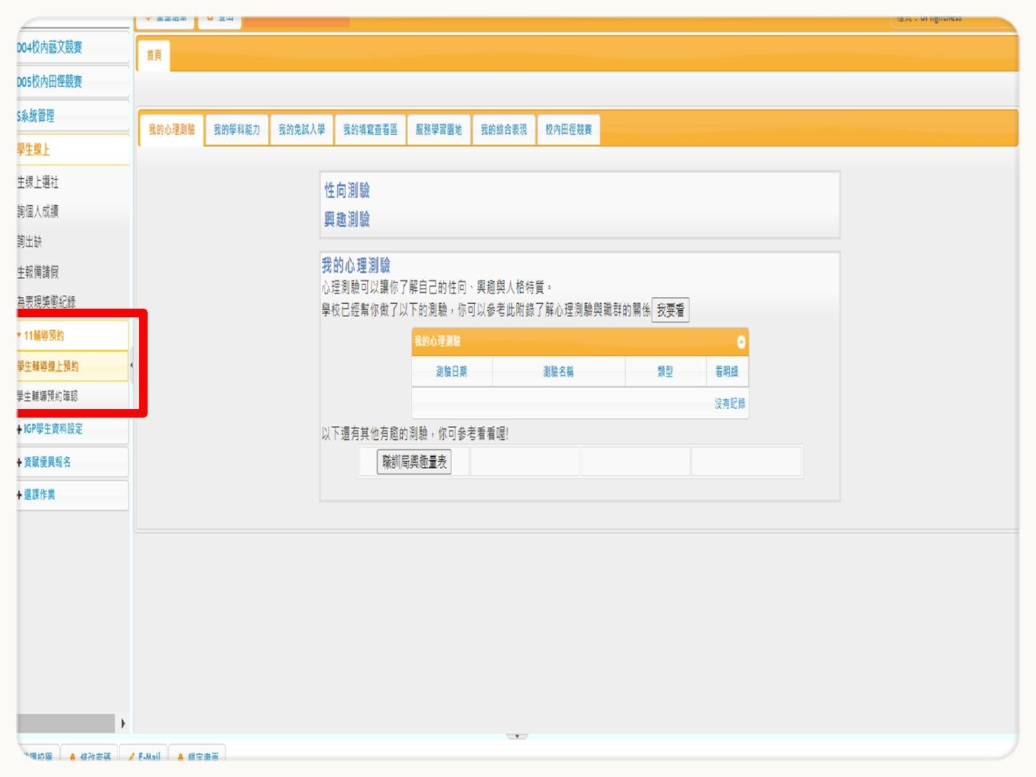This screenshot has height=777, width=1036.
Task: Open the E-Mail bottom toolbar button
Action: [144, 756]
